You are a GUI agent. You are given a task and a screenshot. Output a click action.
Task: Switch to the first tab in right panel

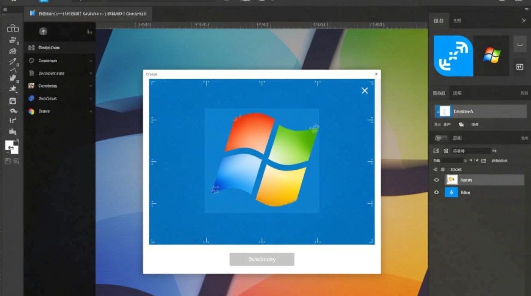coord(439,21)
